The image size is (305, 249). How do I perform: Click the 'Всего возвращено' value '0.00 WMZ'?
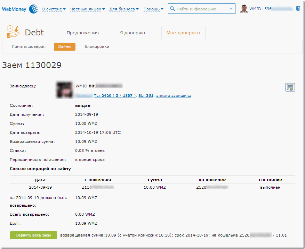coord(85,214)
